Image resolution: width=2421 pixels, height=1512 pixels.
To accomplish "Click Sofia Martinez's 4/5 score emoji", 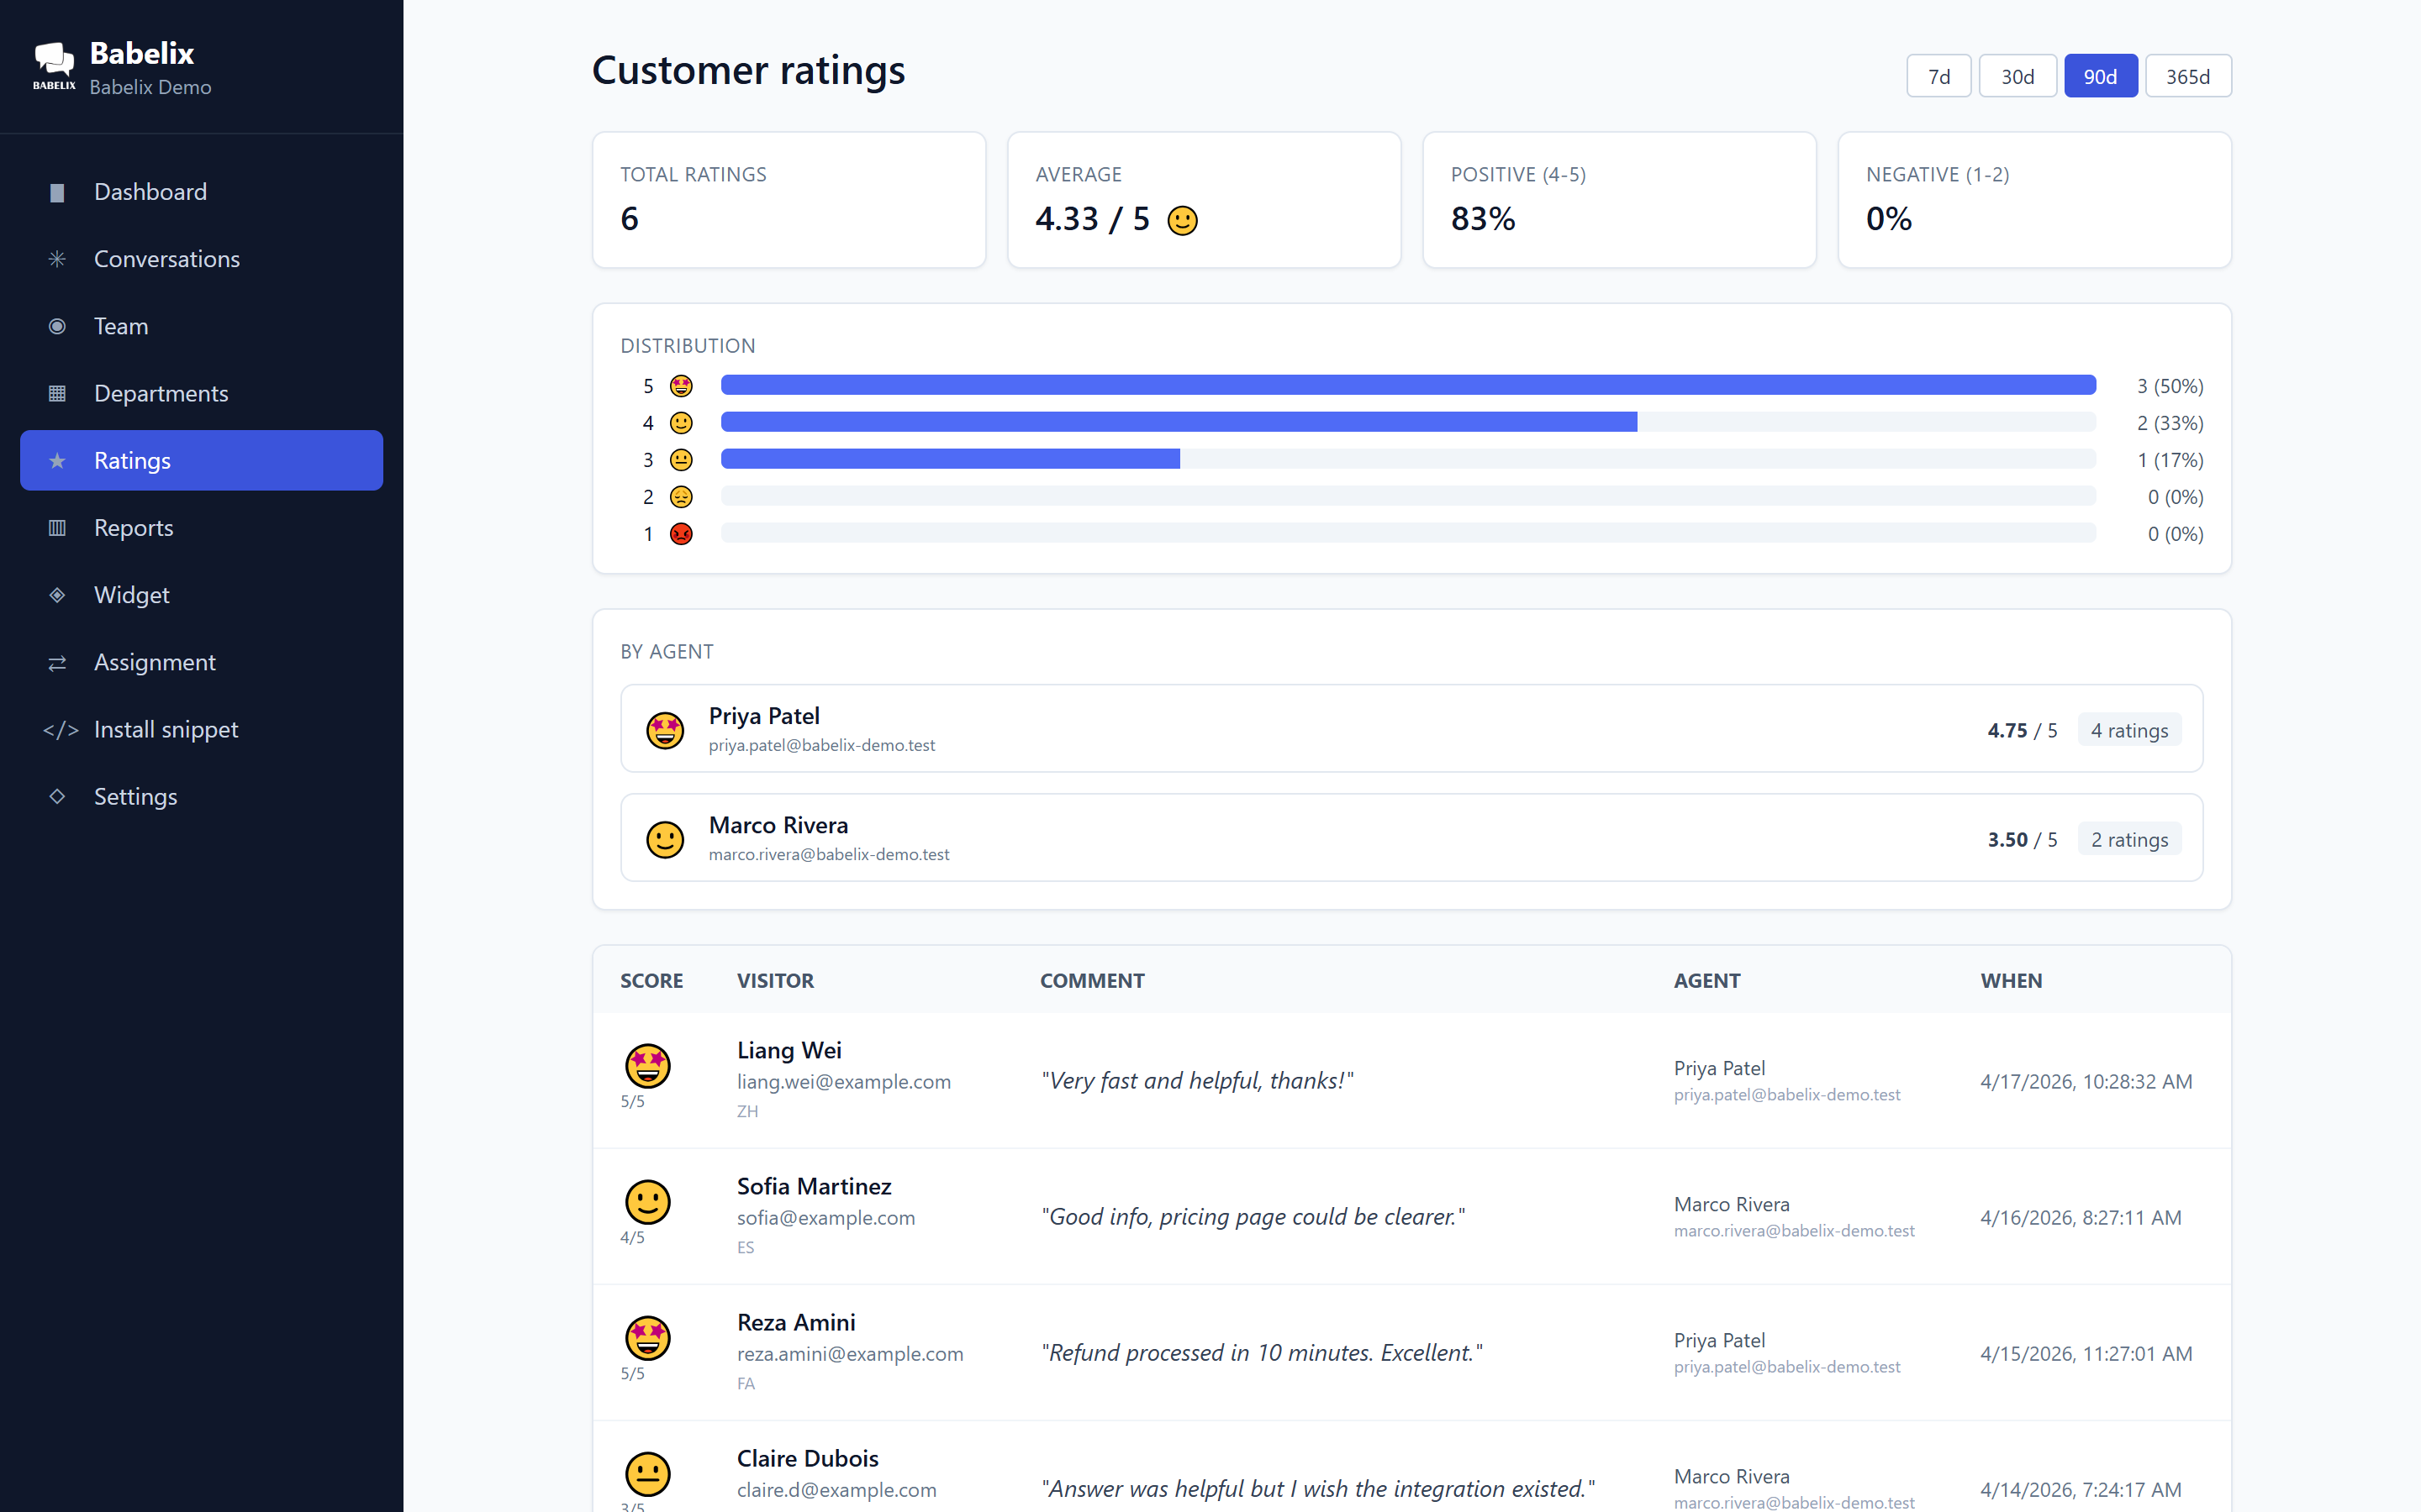I will (647, 1201).
